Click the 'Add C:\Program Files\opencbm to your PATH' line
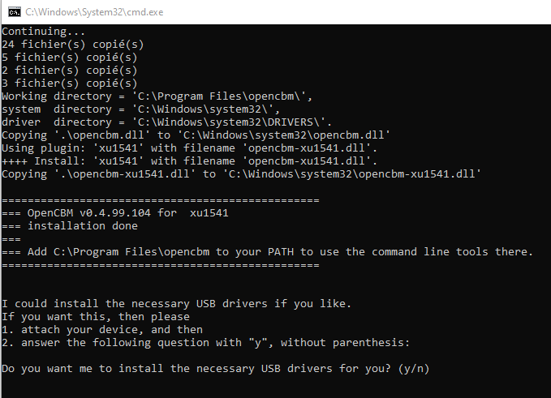Viewport: 551px width, 398px height. coord(268,251)
